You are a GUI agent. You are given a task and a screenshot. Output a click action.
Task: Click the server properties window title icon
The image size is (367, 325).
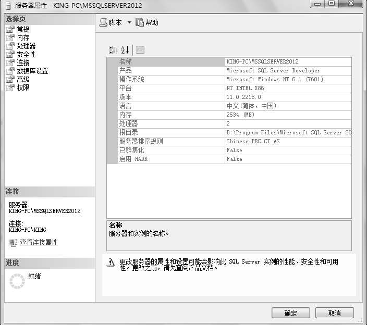(x=8, y=5)
